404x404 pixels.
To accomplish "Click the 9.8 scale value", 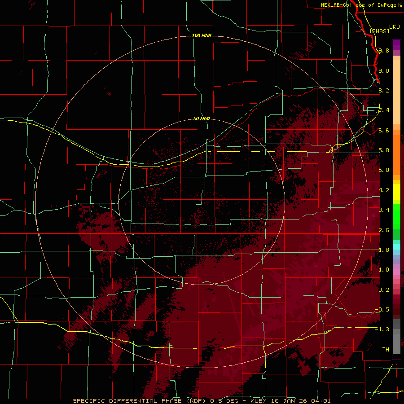I will tap(384, 50).
